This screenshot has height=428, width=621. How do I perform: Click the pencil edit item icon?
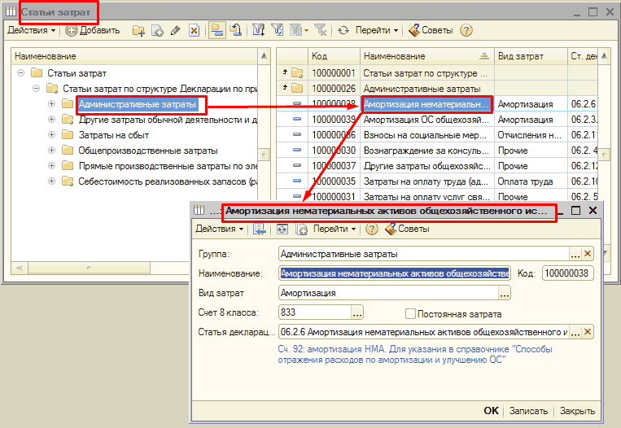(x=175, y=30)
